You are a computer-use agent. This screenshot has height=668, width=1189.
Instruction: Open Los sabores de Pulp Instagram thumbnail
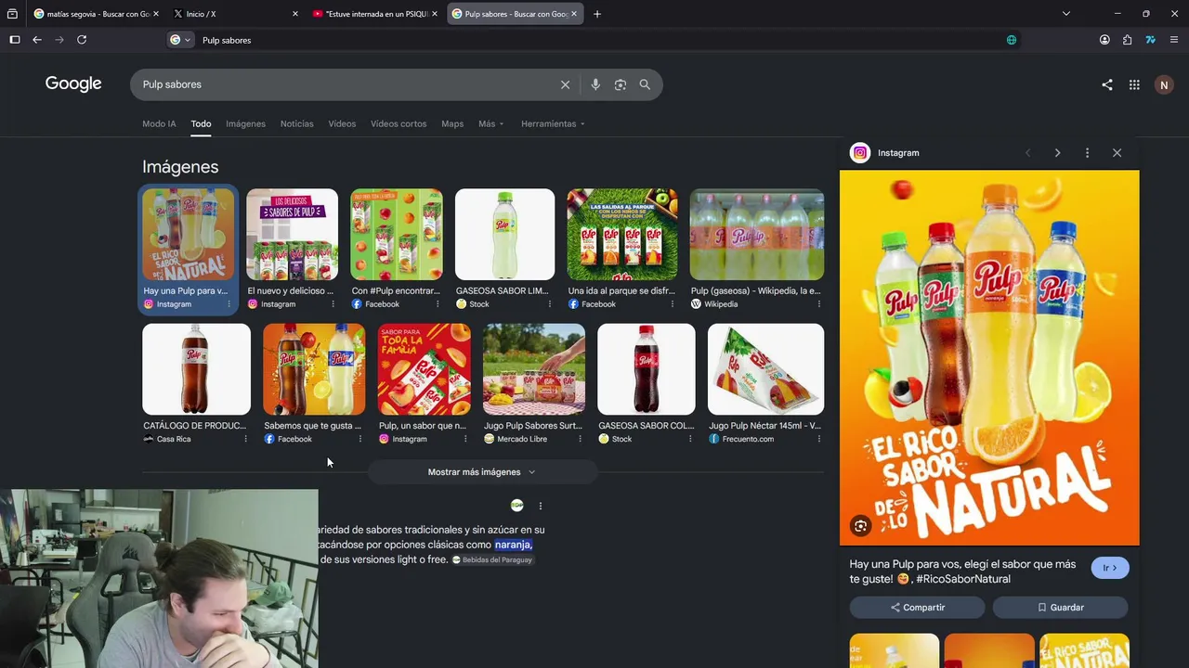[292, 235]
